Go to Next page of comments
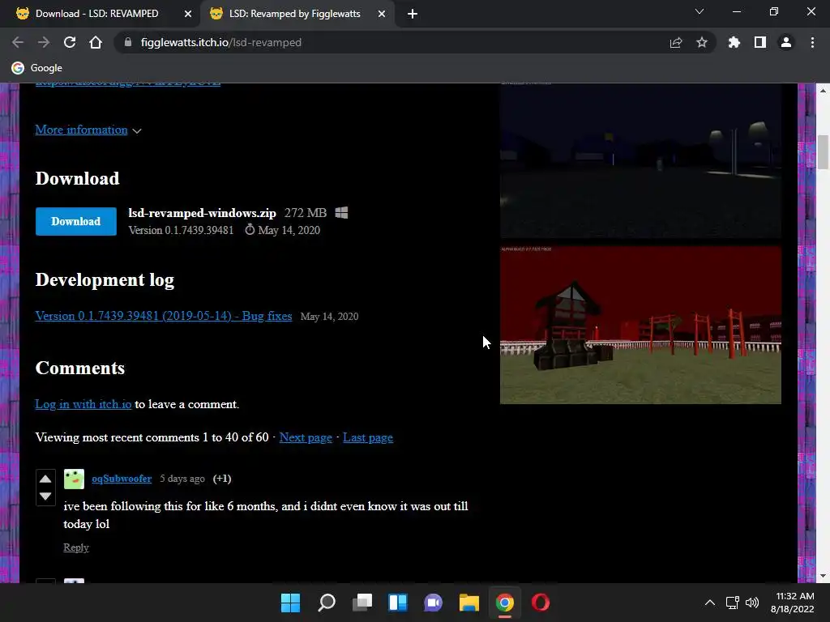The height and width of the screenshot is (622, 830). pos(306,437)
